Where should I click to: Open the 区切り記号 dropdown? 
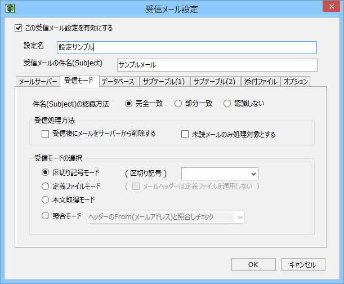(220, 174)
